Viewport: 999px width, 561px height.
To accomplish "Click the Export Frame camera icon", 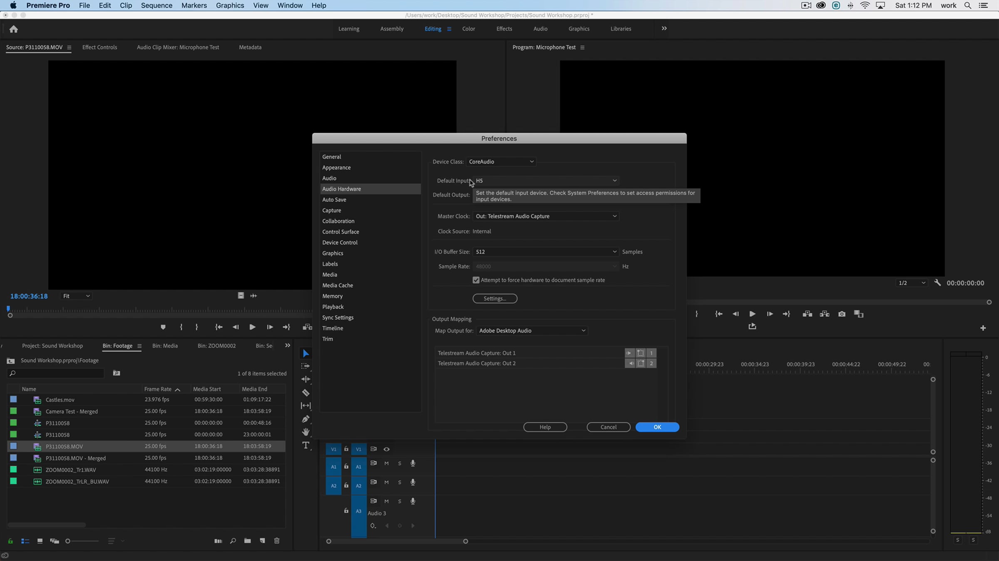I will pyautogui.click(x=842, y=314).
